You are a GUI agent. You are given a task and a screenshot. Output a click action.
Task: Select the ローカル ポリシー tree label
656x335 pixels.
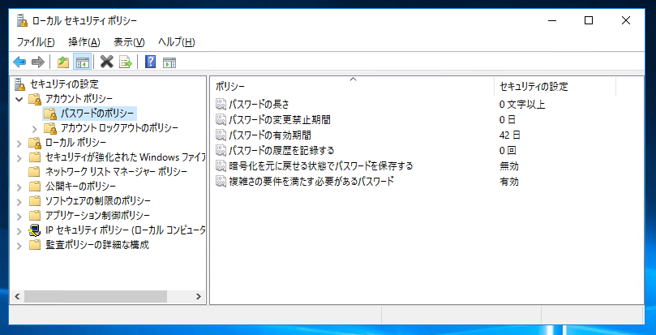(75, 143)
